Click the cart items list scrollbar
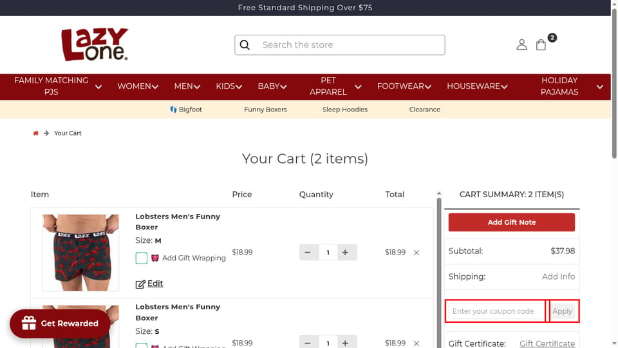 coord(439,272)
